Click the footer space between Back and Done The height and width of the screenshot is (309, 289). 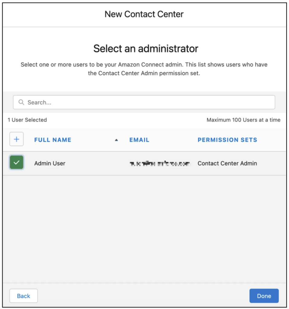pyautogui.click(x=143, y=296)
